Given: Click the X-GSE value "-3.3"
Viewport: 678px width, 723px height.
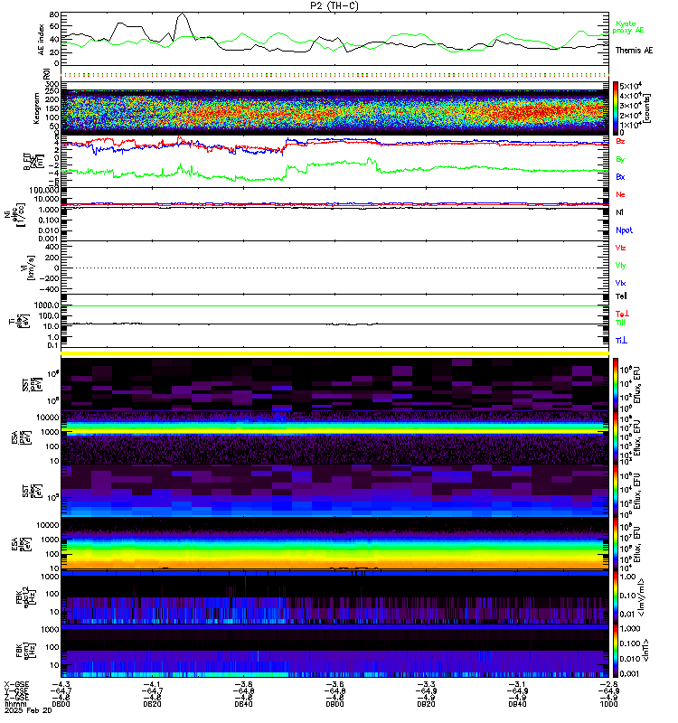Looking at the screenshot, I should point(426,684).
